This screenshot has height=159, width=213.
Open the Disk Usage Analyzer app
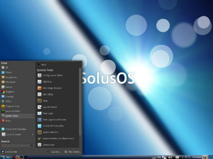pyautogui.click(x=52, y=88)
